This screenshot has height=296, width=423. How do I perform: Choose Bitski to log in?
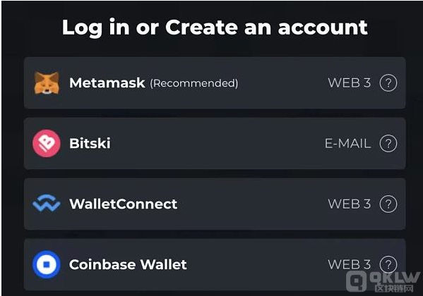[x=215, y=143]
